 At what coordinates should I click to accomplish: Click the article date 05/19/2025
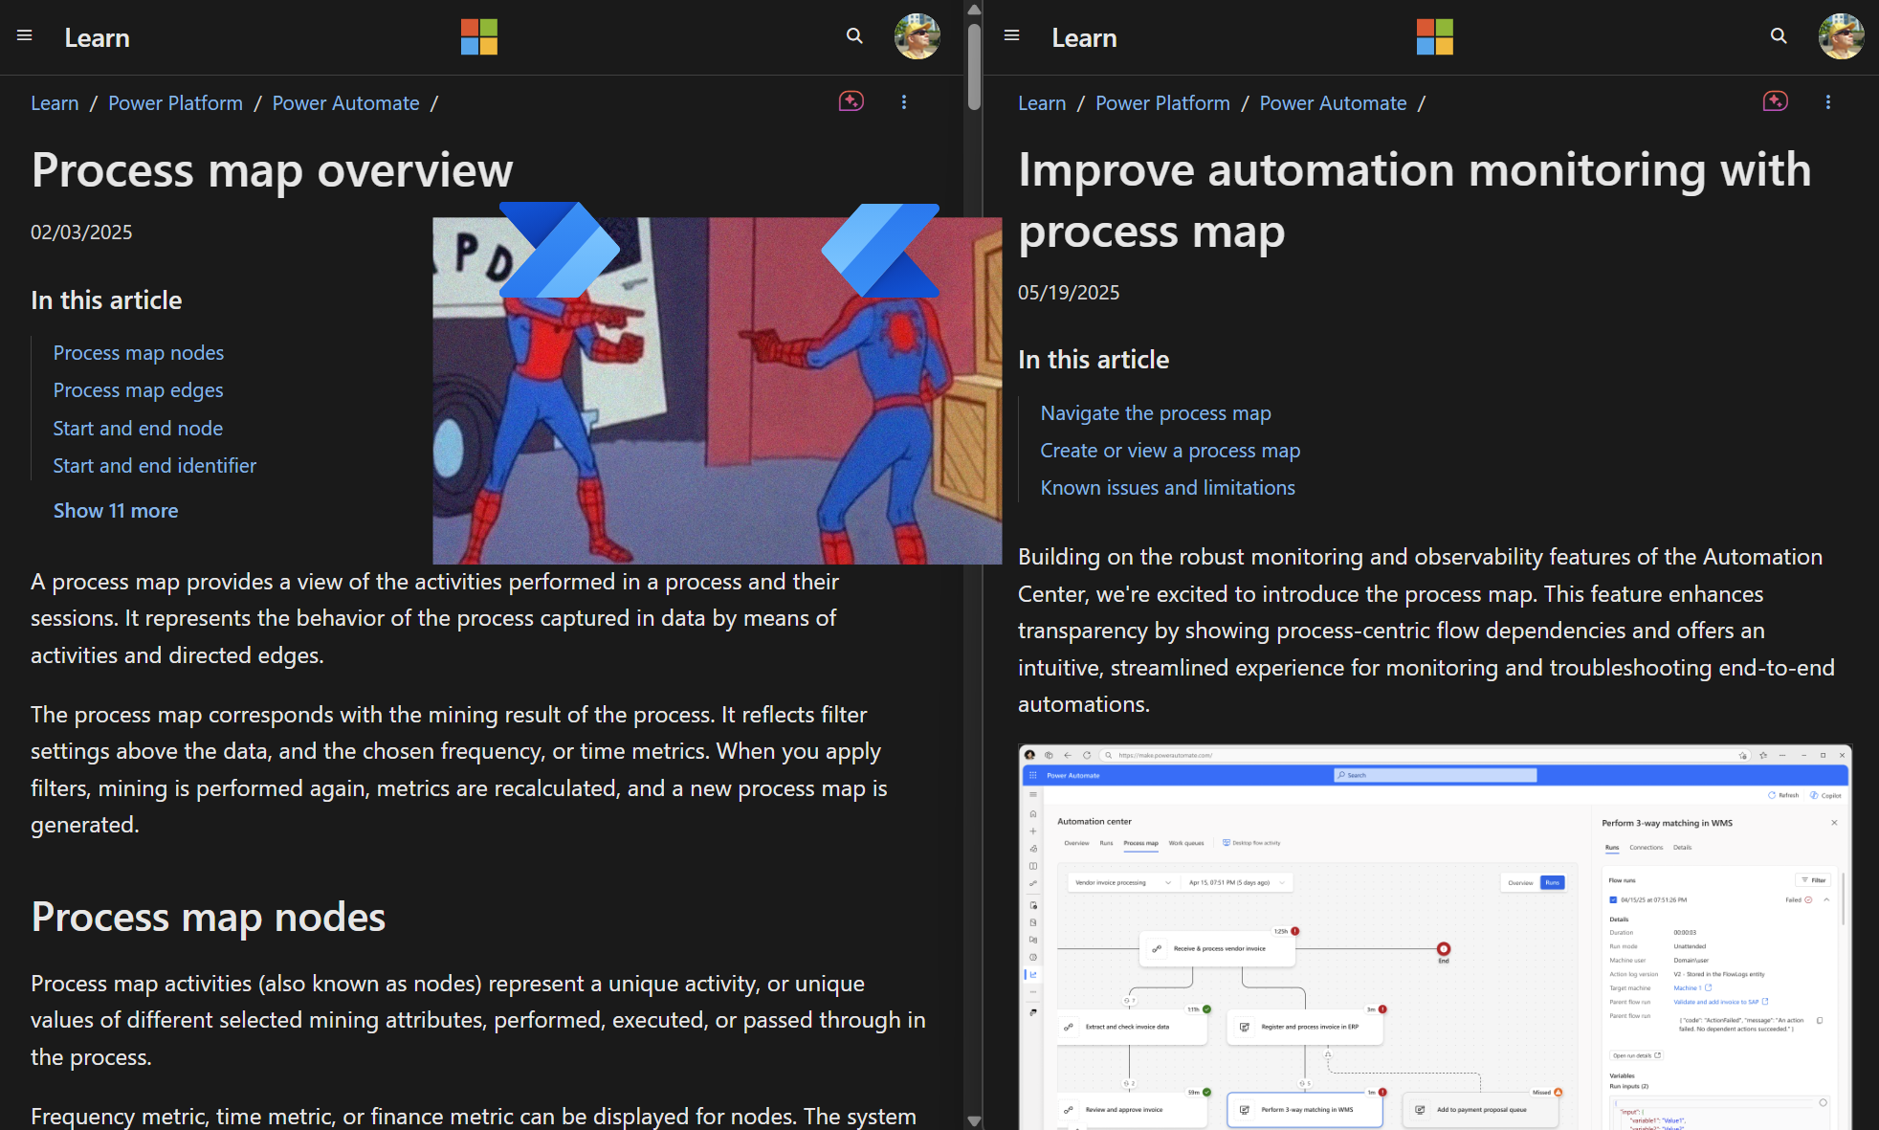[x=1069, y=293]
